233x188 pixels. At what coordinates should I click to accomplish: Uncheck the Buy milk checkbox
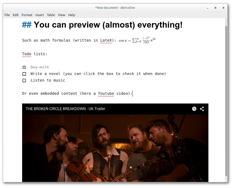(24, 67)
